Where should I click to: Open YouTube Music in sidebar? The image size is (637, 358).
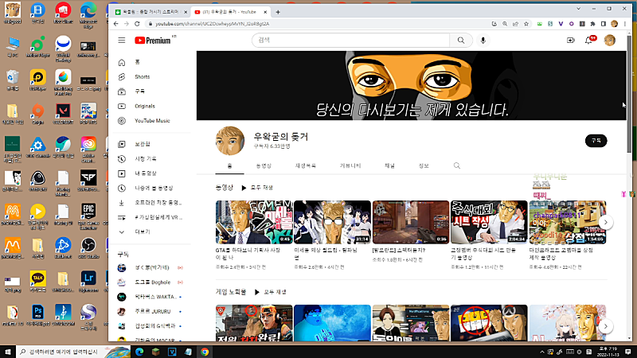(x=151, y=120)
